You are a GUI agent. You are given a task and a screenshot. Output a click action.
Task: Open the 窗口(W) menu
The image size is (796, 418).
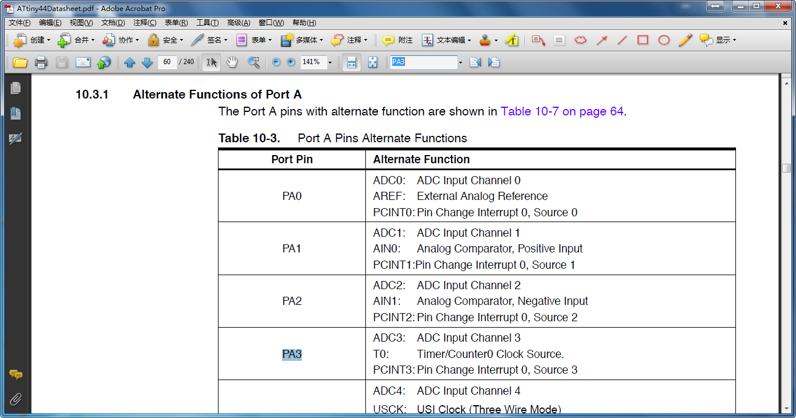click(x=271, y=23)
